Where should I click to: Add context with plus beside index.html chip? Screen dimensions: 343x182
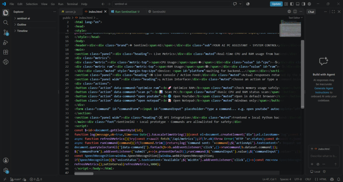(312, 149)
